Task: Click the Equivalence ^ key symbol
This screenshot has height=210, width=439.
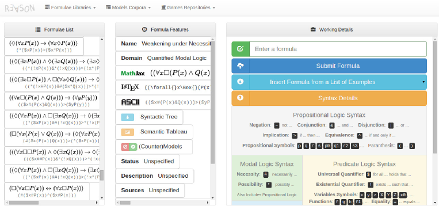Action: click(360, 136)
